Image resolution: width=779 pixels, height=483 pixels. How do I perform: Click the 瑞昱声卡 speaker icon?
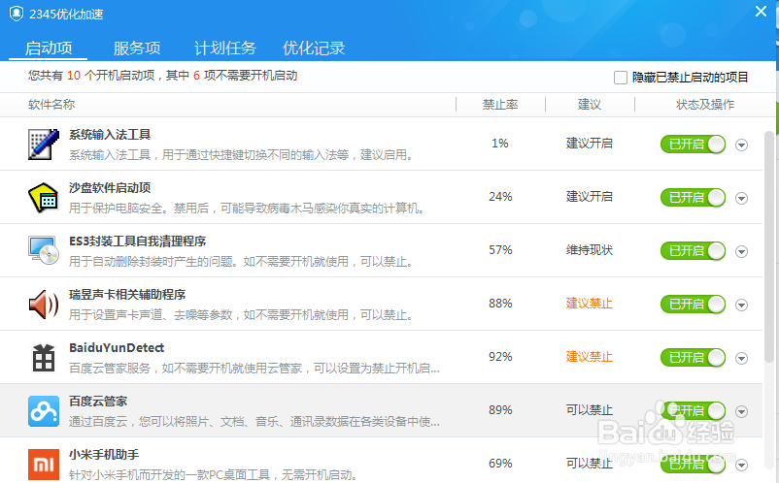43,304
